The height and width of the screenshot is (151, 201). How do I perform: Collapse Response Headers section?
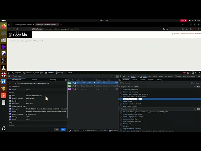coord(120,87)
